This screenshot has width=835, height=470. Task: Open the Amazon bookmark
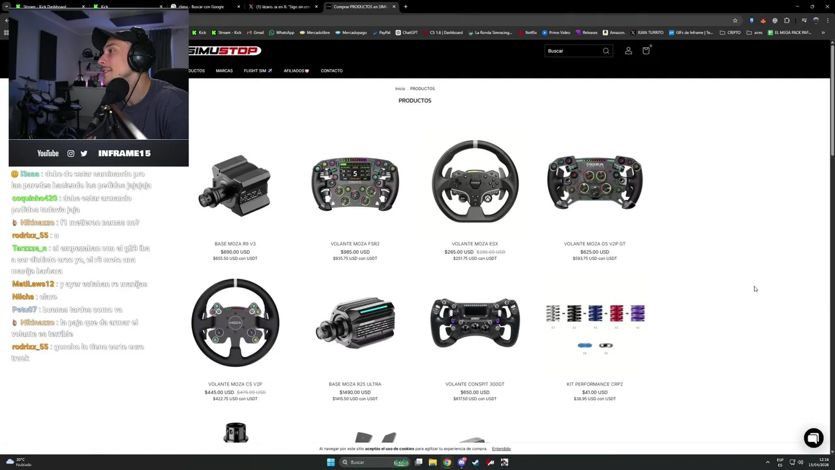(x=614, y=33)
